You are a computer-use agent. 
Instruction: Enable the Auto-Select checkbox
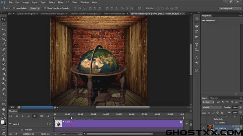14,8
